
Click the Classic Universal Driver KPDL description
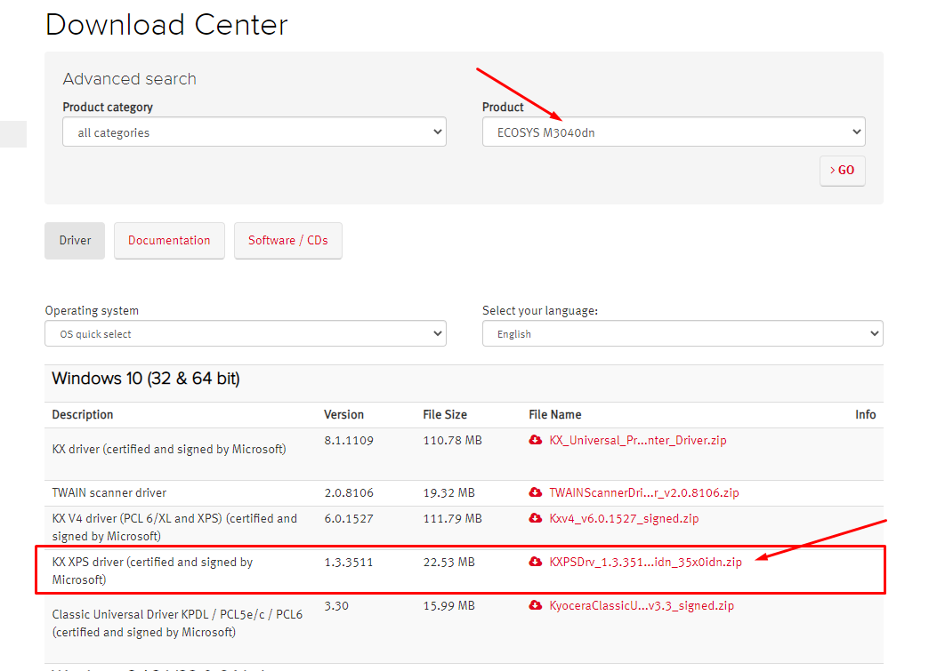(177, 623)
